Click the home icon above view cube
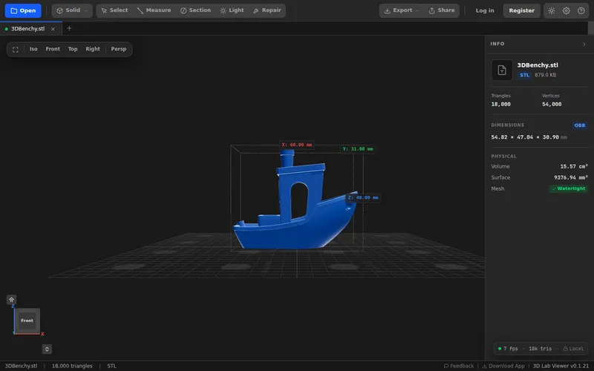 click(x=11, y=300)
